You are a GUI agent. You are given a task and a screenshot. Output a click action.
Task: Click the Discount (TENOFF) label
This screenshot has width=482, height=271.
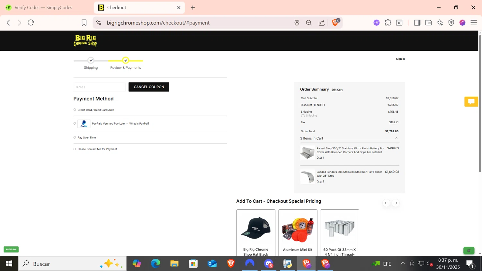tap(313, 105)
